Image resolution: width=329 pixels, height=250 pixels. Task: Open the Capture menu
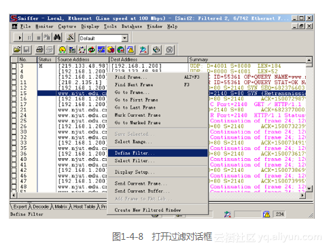pyautogui.click(x=67, y=26)
